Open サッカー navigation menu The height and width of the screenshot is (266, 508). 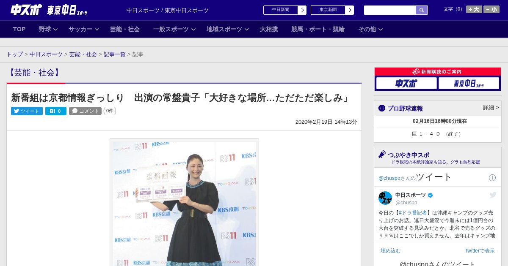click(80, 29)
